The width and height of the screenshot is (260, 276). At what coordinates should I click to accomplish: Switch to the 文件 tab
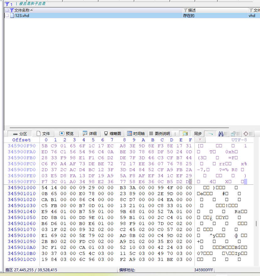pyautogui.click(x=43, y=134)
